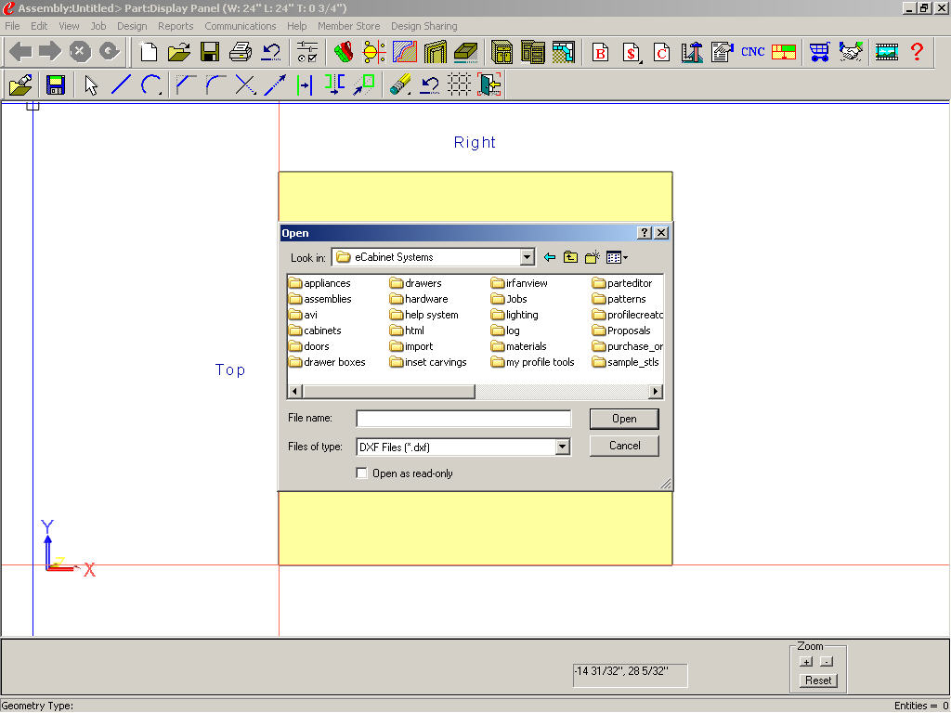Select the trim intersecting lines tool
The height and width of the screenshot is (713, 951).
245,84
